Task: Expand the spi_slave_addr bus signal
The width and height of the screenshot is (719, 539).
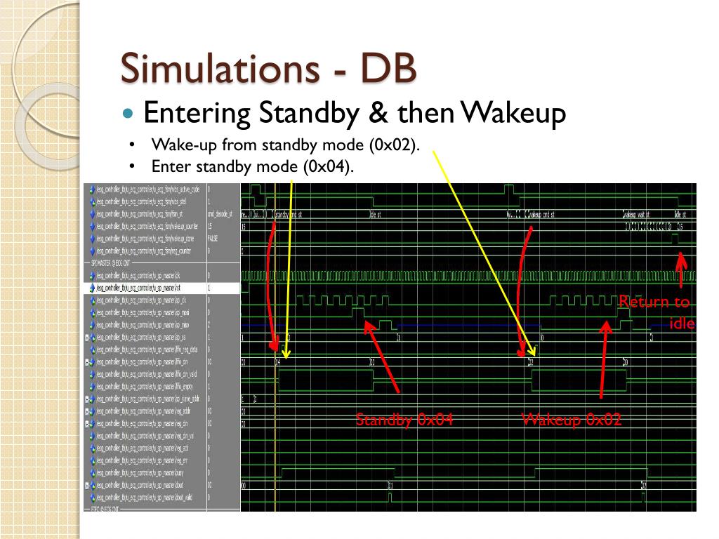Action: point(87,399)
